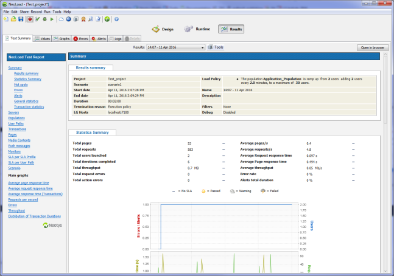Select the Results section button

(x=231, y=29)
